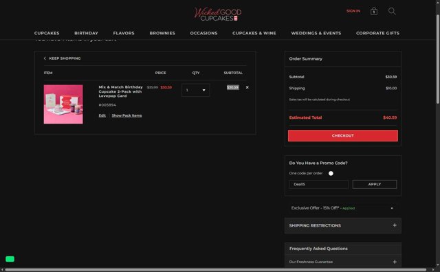Open the Cupcakes & Wine menu
440x272 pixels.
[254, 33]
